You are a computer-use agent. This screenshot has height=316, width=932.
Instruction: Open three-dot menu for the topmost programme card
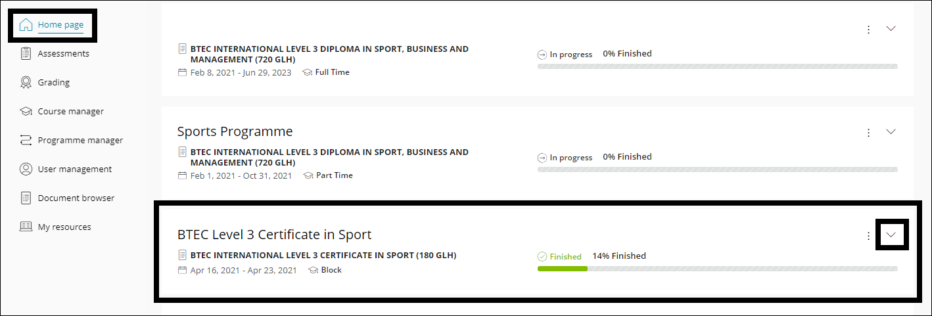tap(868, 30)
